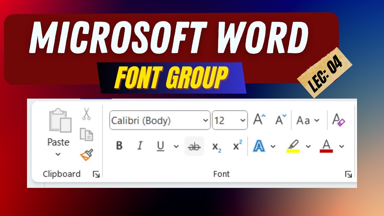The image size is (384, 216).
Task: Apply red font color
Action: click(326, 146)
